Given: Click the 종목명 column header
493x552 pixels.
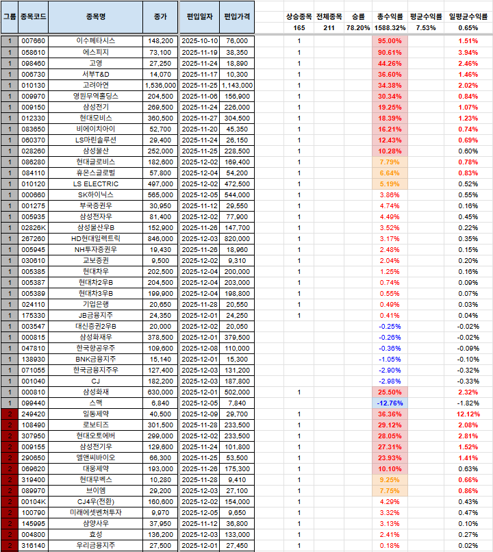Looking at the screenshot, I should 95,17.
